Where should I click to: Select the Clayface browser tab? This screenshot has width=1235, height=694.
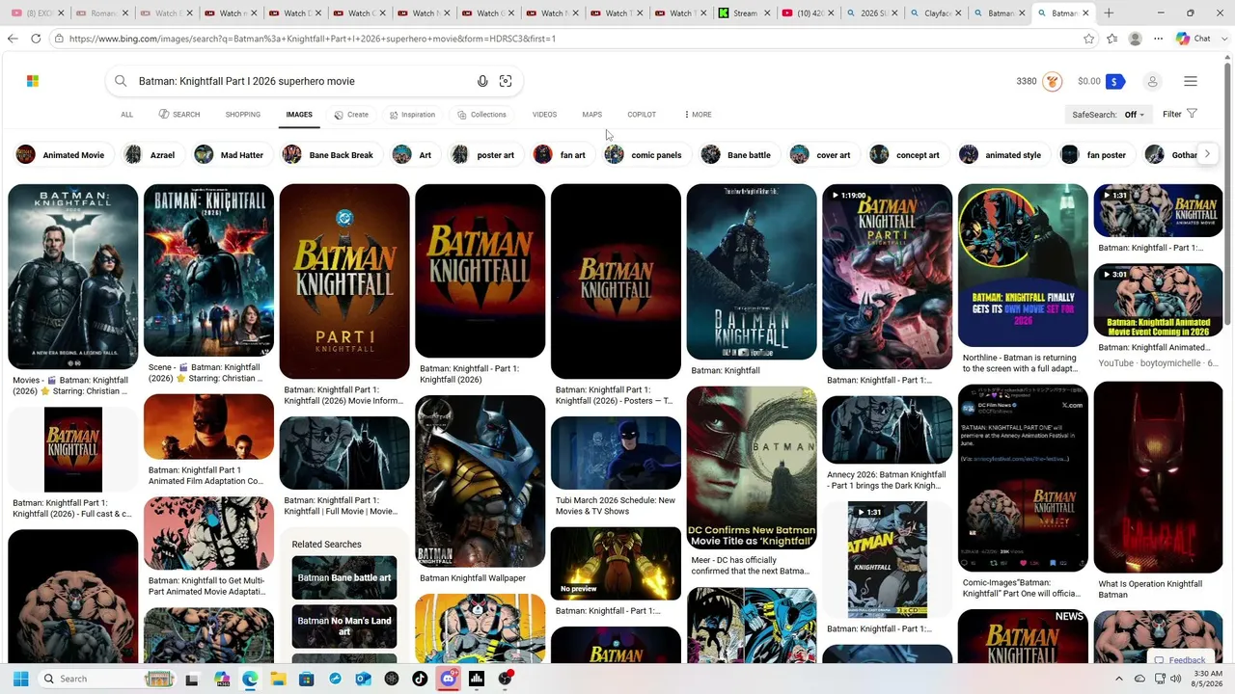coord(937,13)
